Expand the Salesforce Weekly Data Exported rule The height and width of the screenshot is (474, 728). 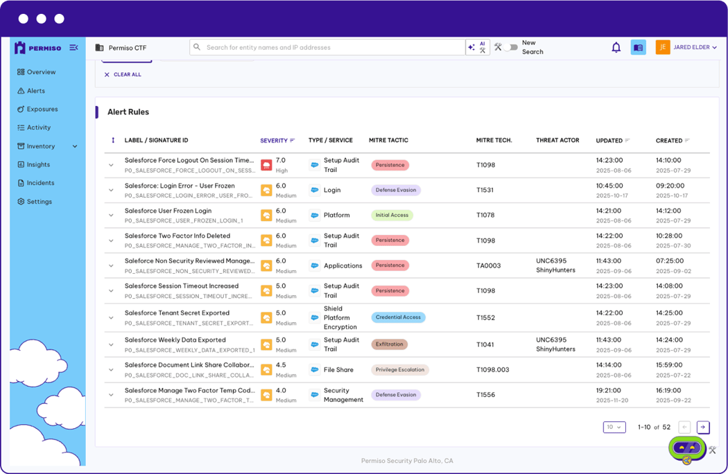coord(111,344)
